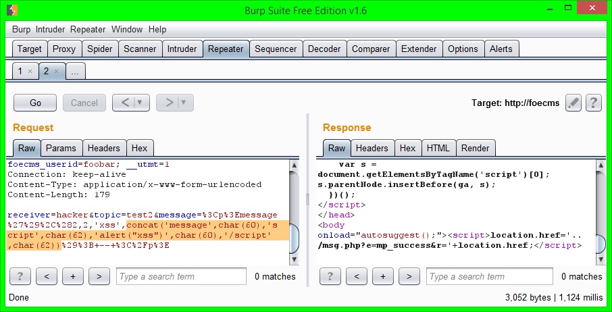This screenshot has height=312, width=612.
Task: Switch to the Decoder tab
Action: pos(324,49)
